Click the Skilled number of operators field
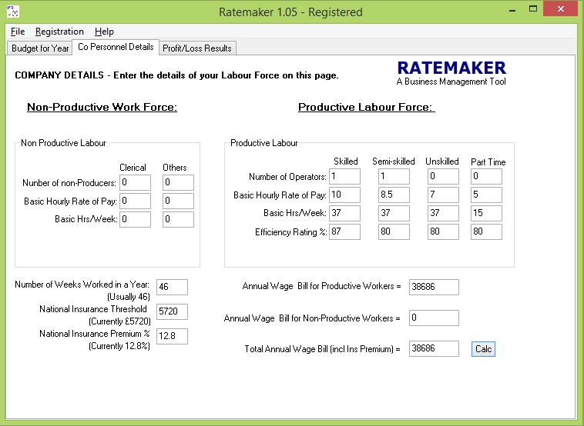584x426 pixels. (344, 177)
